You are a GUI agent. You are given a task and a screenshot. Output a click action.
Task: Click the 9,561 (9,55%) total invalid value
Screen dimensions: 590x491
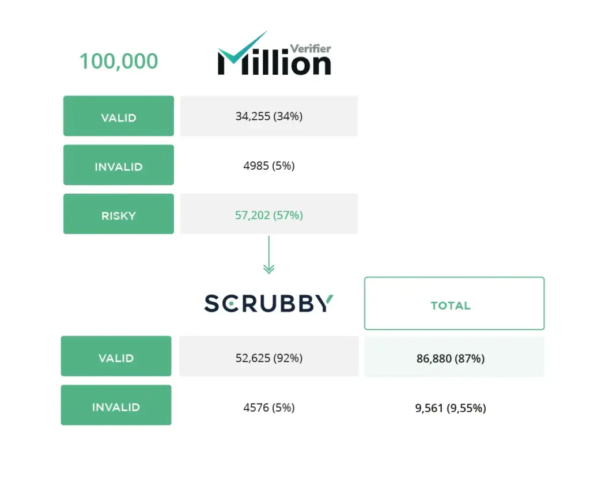(x=451, y=408)
